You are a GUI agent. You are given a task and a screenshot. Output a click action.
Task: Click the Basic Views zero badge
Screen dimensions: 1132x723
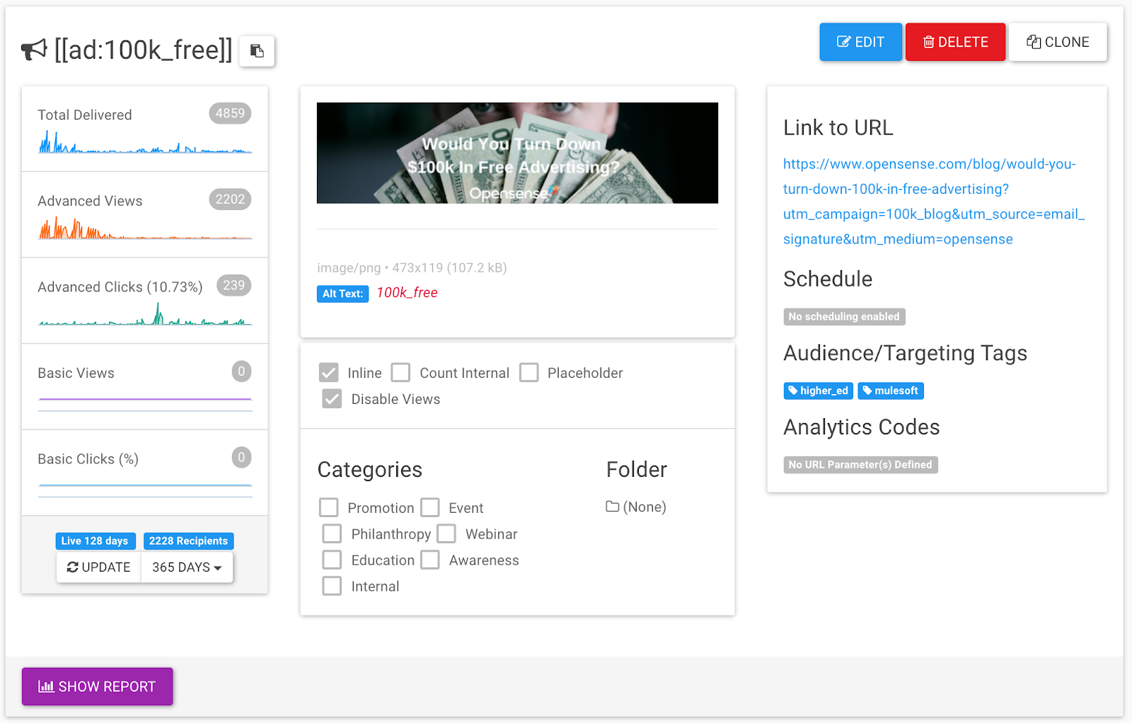241,371
